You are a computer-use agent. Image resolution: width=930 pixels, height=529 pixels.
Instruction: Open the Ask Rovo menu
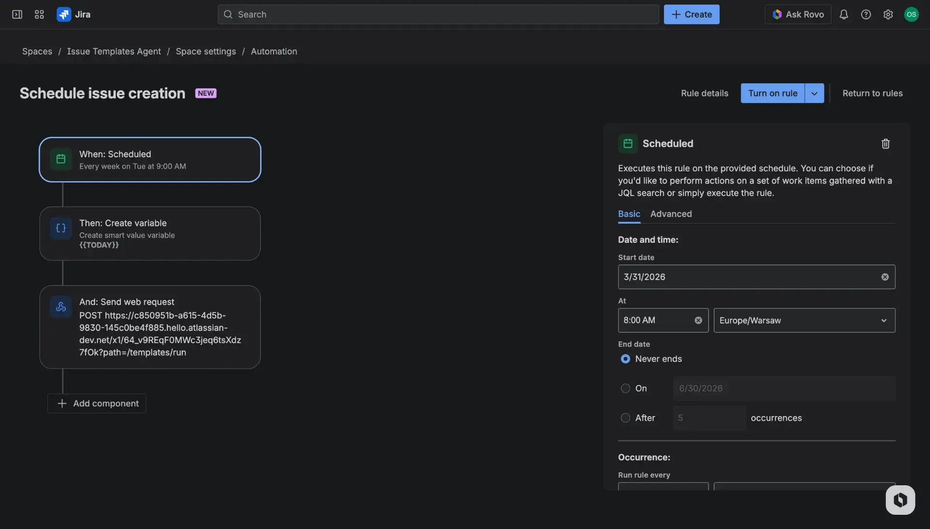(x=798, y=14)
